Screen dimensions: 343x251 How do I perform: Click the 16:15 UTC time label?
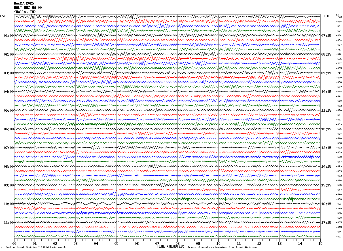point(326,204)
